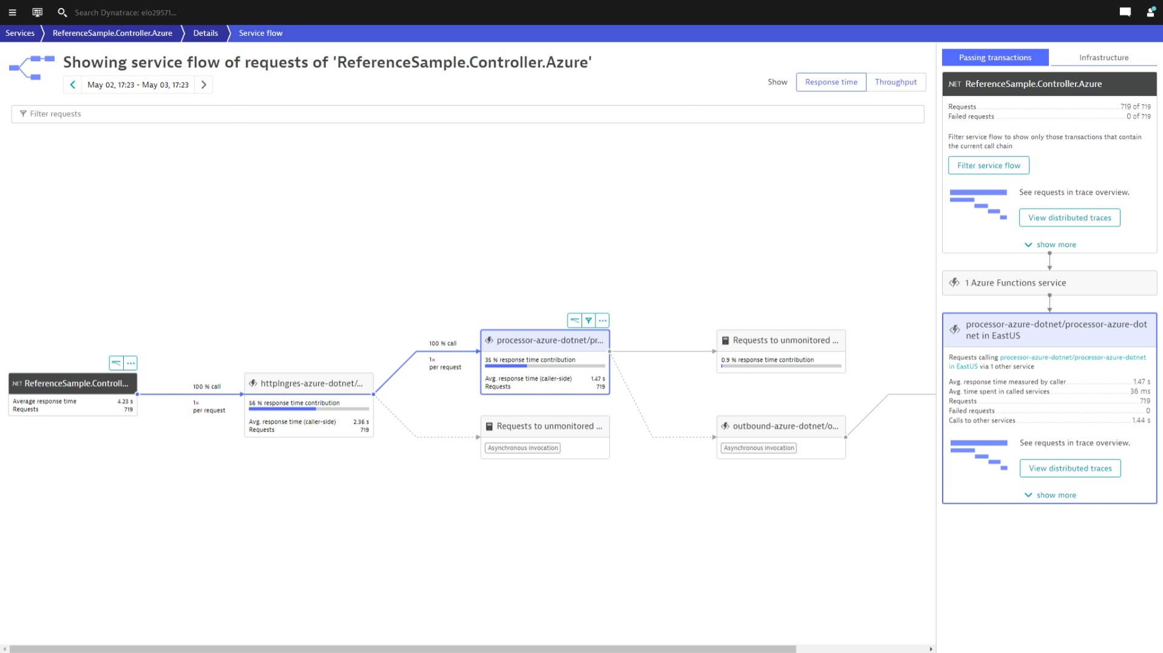Expand show more in processor panel
The width and height of the screenshot is (1163, 653).
tap(1050, 495)
